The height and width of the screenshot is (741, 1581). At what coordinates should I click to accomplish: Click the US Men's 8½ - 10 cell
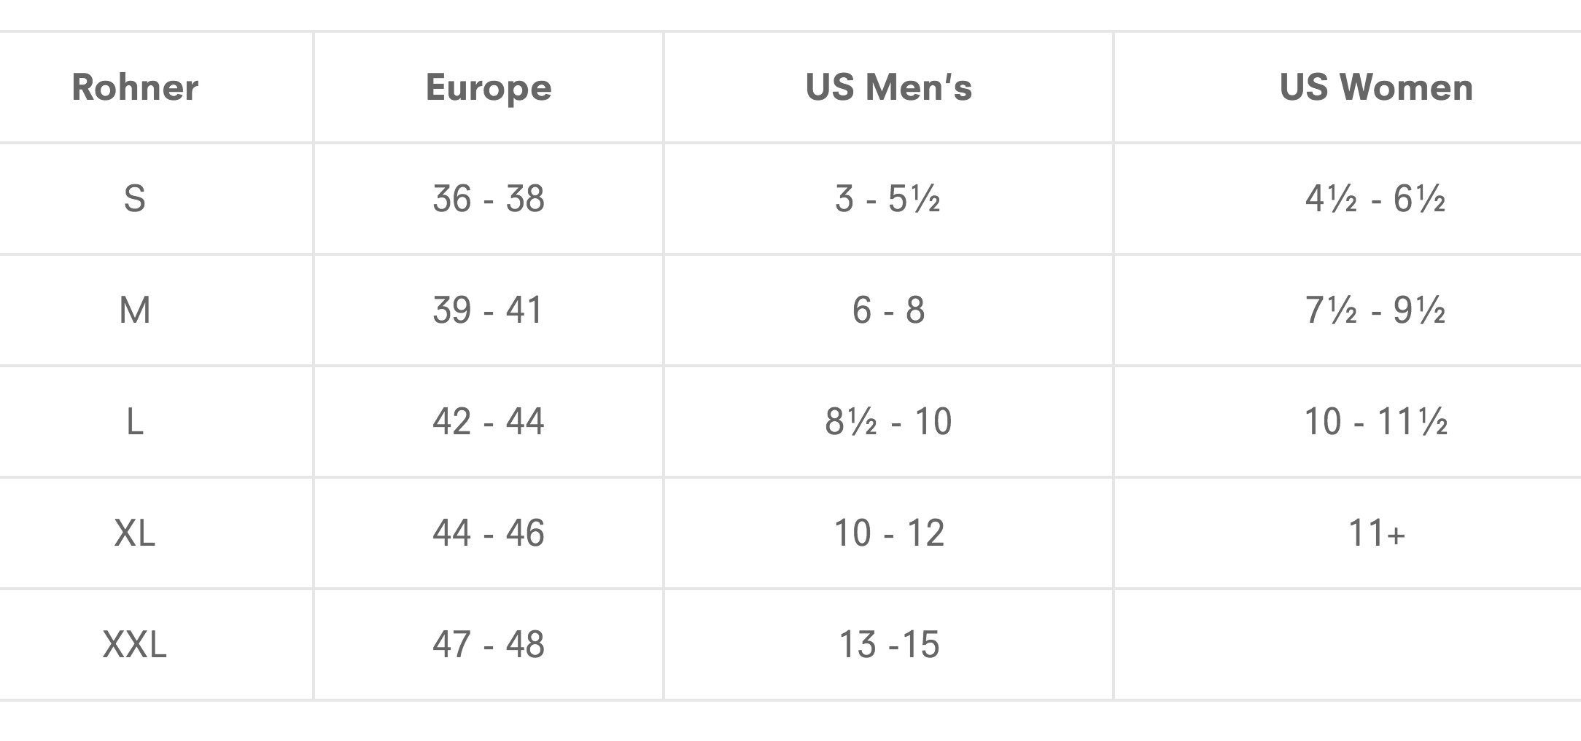[888, 422]
